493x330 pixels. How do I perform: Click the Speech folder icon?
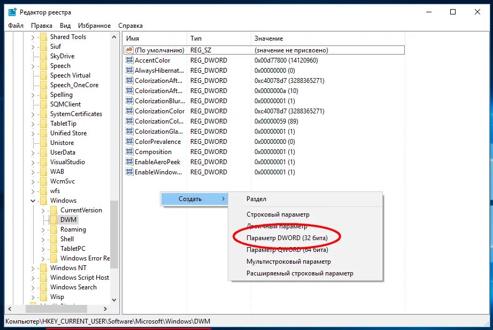pos(44,66)
